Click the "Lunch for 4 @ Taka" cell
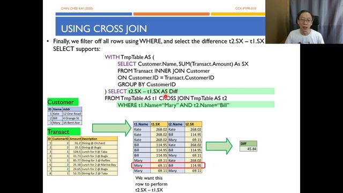The width and height of the screenshot is (343, 193). (99, 152)
